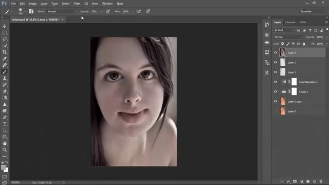Click the brush size pressure icon
Viewport: 329px width, 185px height.
148,11
